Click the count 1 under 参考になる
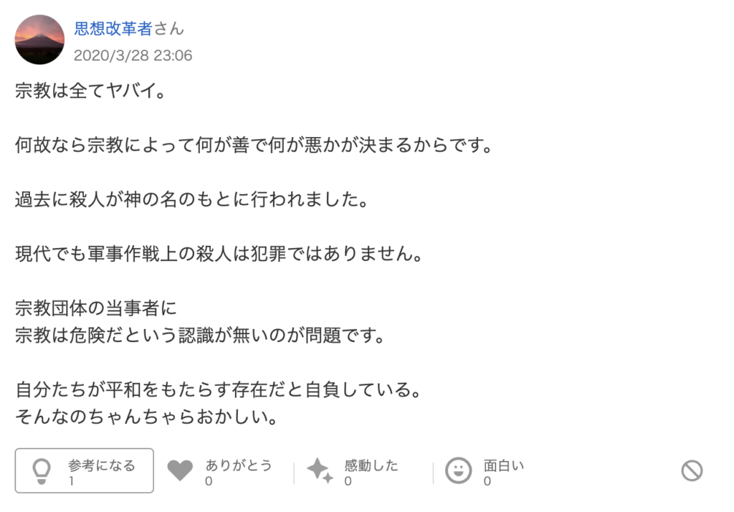This screenshot has width=734, height=512. tap(71, 481)
